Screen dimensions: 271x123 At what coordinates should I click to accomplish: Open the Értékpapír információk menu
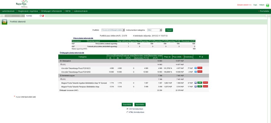point(52,11)
